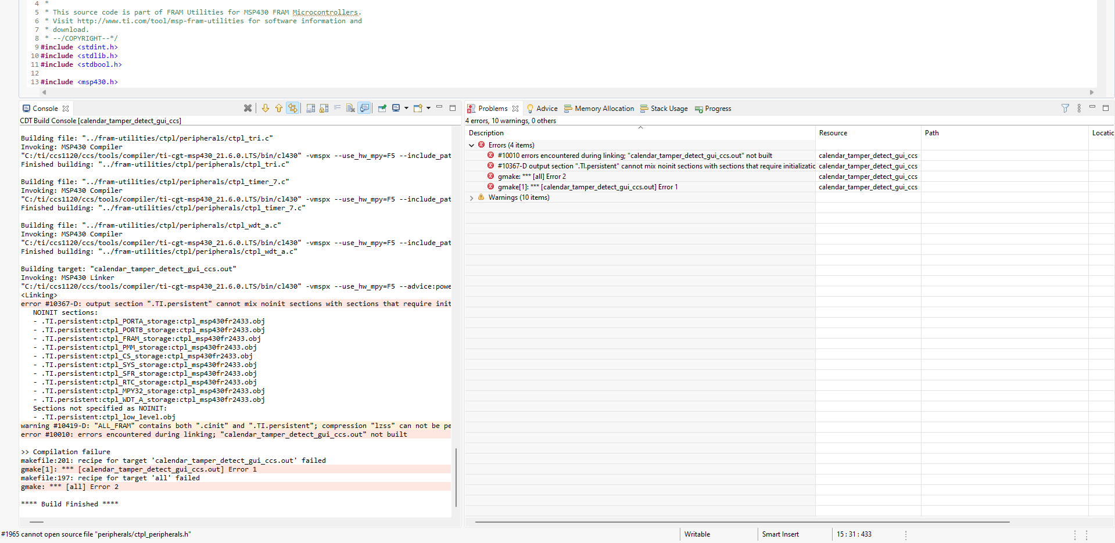Sort problems by the Description column header

pyautogui.click(x=640, y=133)
